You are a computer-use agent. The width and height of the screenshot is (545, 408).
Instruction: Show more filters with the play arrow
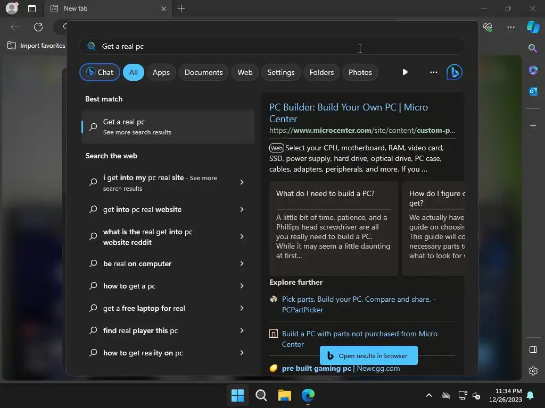pyautogui.click(x=405, y=72)
